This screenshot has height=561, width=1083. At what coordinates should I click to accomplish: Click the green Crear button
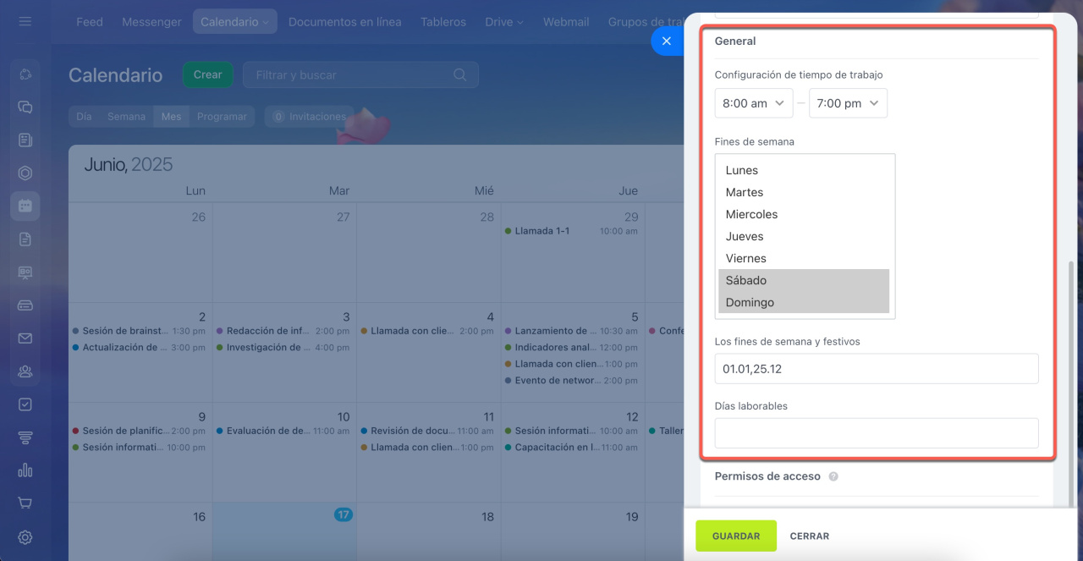pyautogui.click(x=208, y=74)
